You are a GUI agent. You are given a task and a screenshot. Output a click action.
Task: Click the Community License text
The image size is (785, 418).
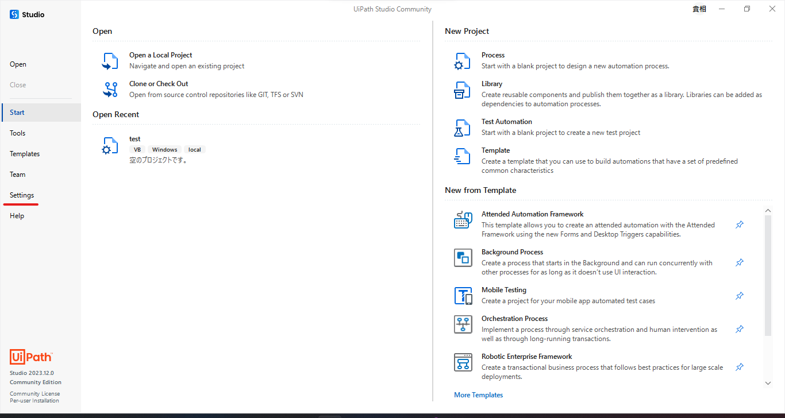(x=34, y=394)
